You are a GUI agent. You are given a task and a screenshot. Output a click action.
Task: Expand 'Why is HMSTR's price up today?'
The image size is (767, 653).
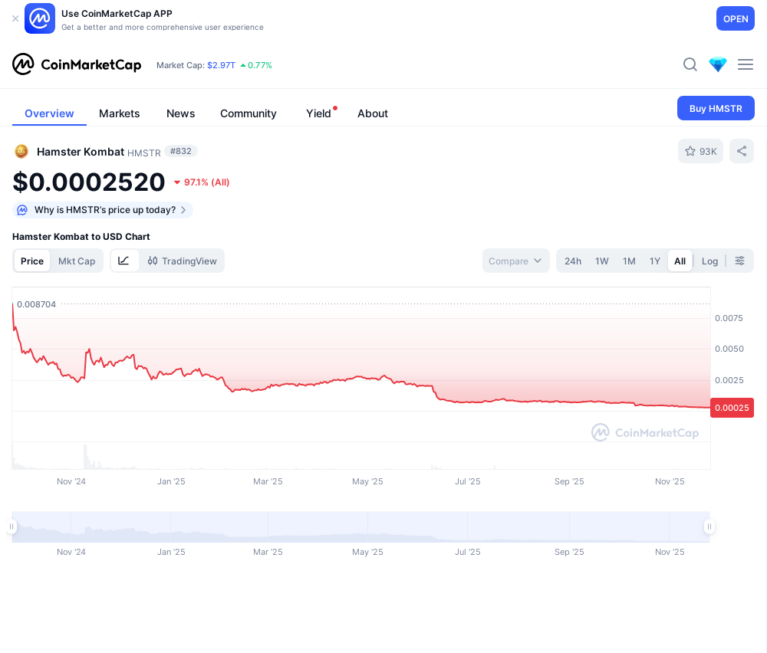coord(103,210)
